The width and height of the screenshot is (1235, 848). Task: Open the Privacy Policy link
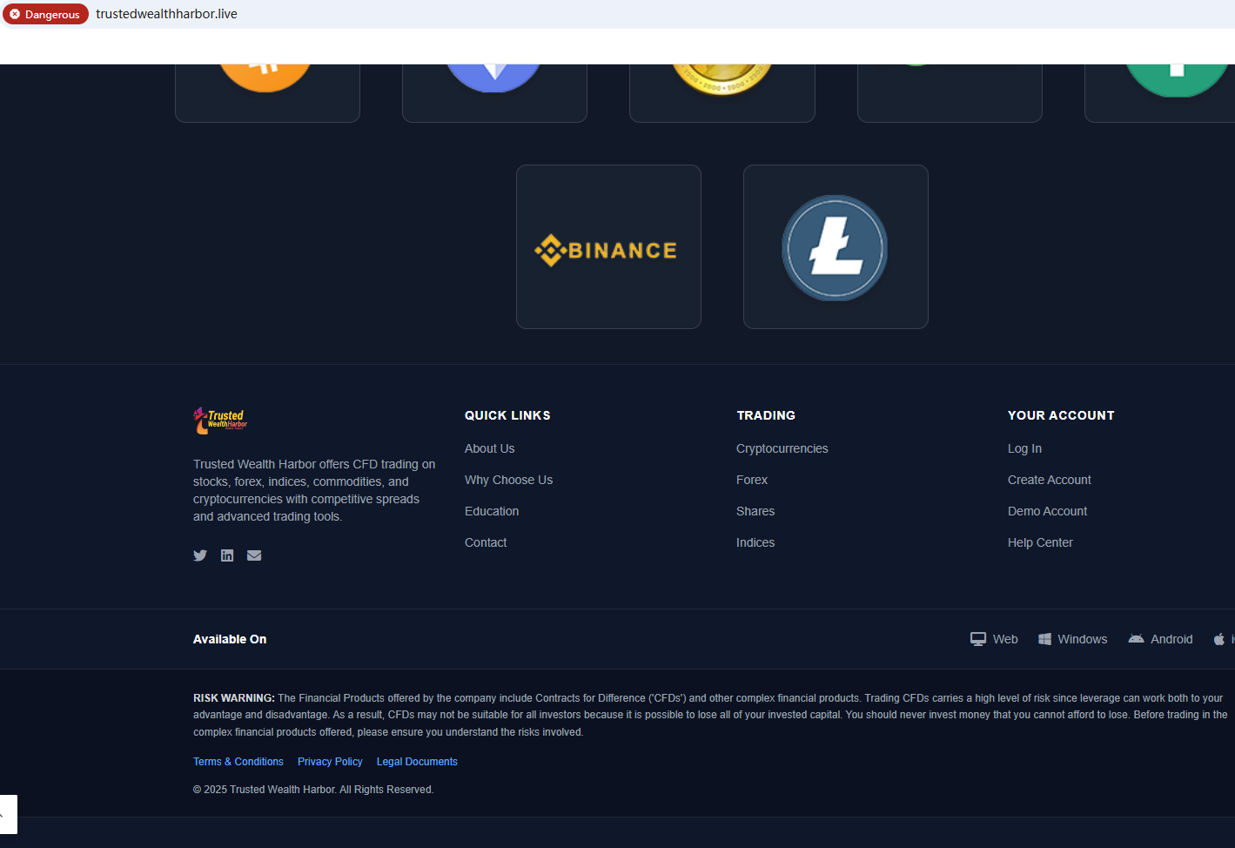330,762
